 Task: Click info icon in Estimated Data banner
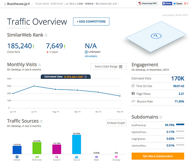86,77
